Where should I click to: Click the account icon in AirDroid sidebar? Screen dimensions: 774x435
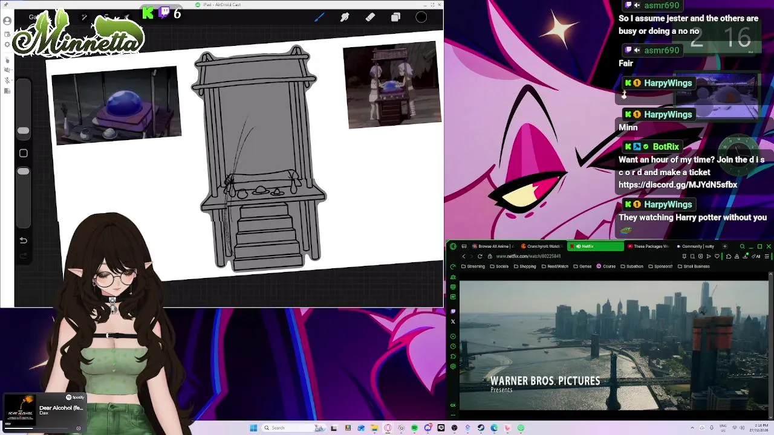coord(7,21)
